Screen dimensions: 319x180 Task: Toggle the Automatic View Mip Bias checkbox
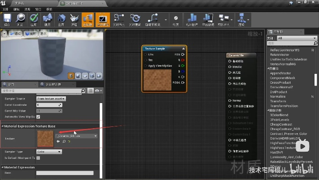coord(38,117)
